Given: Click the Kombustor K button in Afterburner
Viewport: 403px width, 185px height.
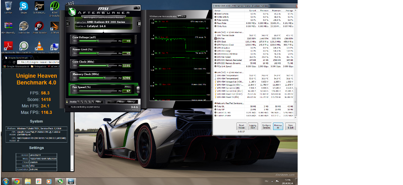Looking at the screenshot, I should pos(68,24).
